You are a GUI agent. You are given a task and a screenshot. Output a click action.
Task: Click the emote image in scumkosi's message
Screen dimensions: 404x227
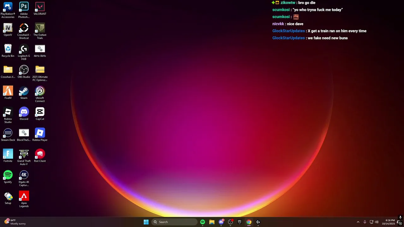click(296, 17)
